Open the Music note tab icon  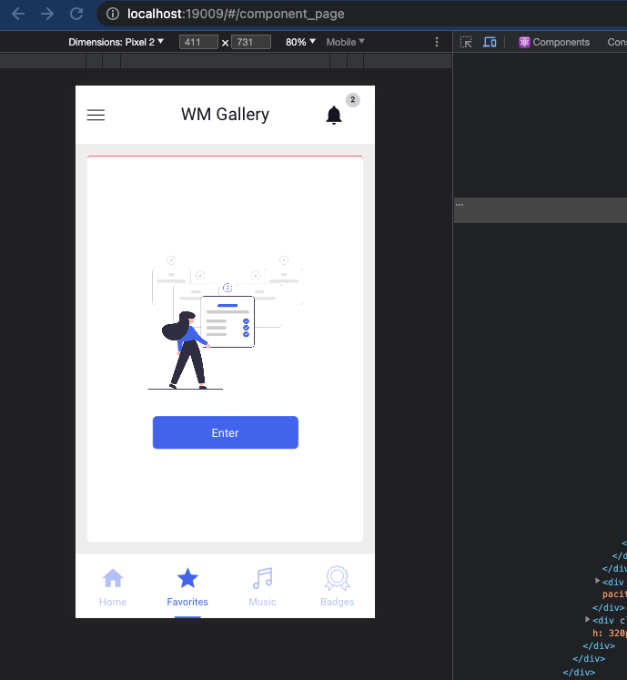click(x=262, y=578)
